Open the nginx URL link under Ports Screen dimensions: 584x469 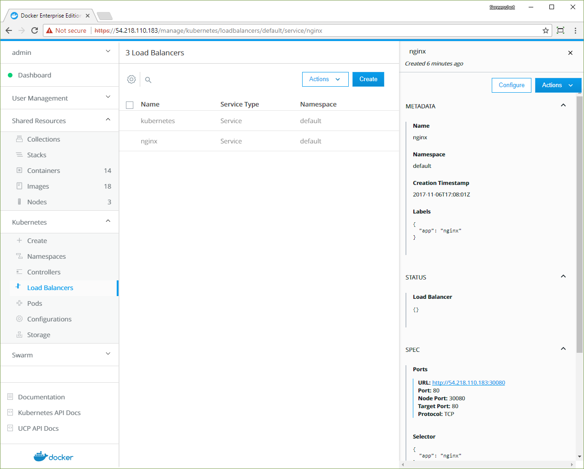(x=468, y=383)
